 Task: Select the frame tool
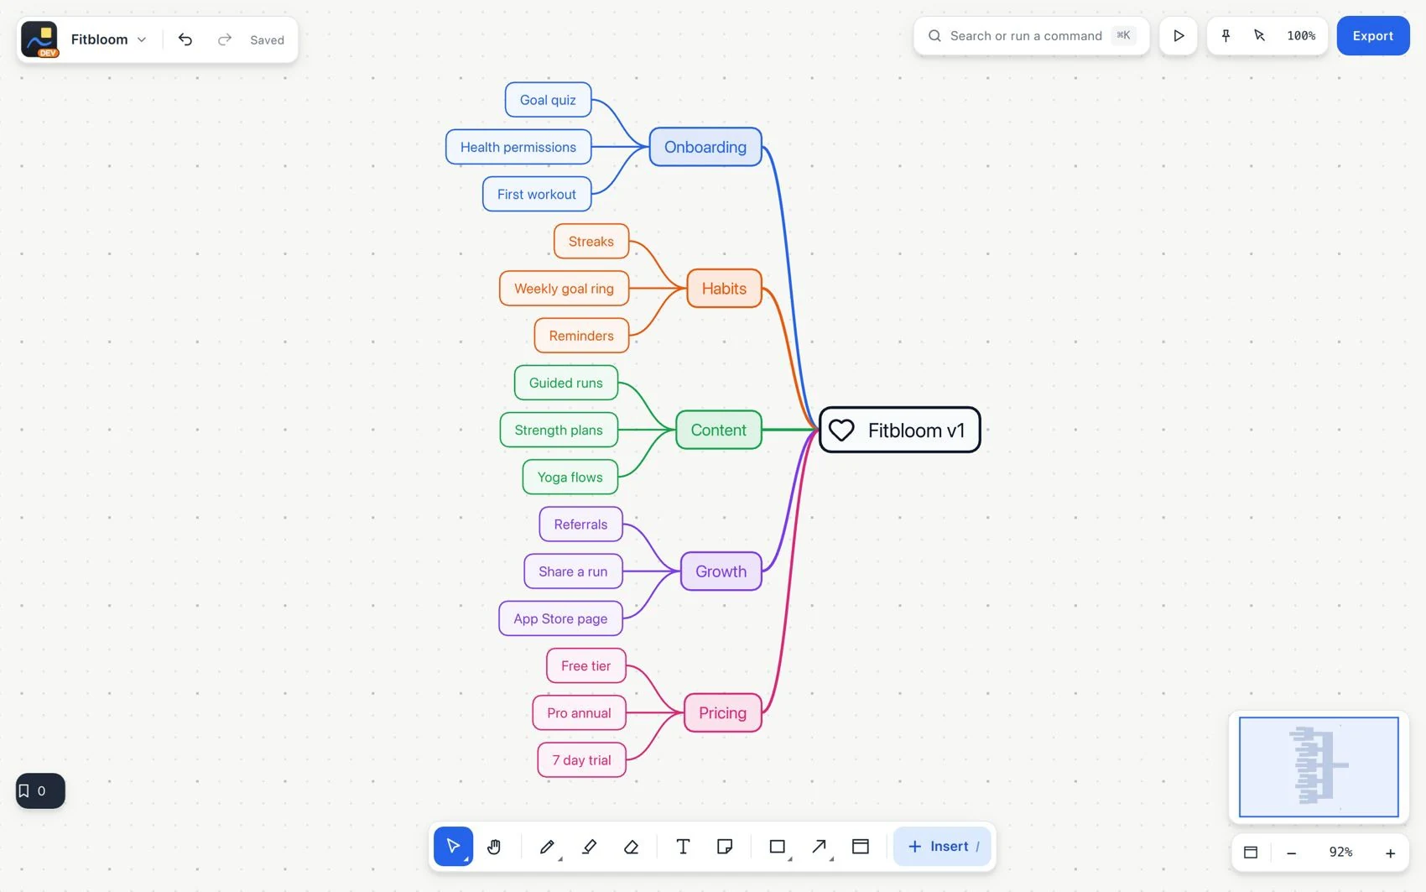pos(861,846)
